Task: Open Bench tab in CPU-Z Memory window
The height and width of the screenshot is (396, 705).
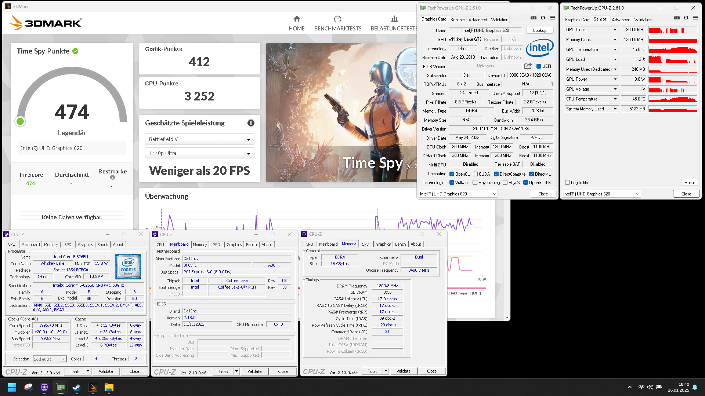Action: 400,244
